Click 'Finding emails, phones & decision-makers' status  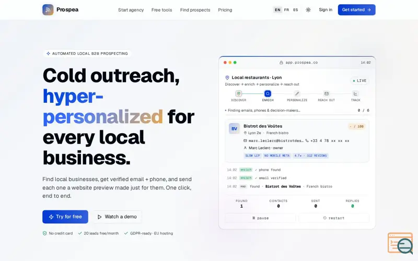pos(264,110)
